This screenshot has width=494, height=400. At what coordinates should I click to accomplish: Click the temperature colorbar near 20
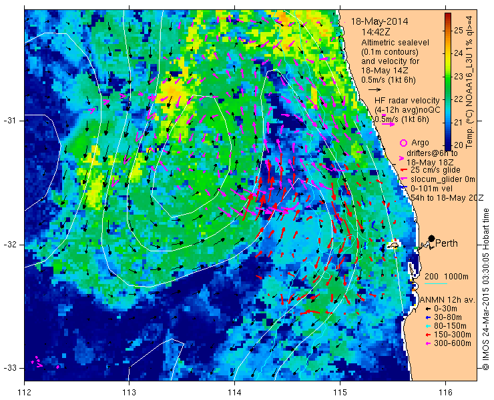[x=448, y=145]
